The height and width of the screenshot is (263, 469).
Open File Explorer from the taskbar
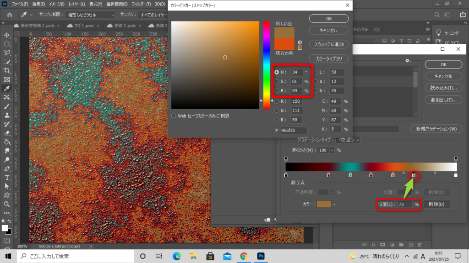tap(194, 256)
